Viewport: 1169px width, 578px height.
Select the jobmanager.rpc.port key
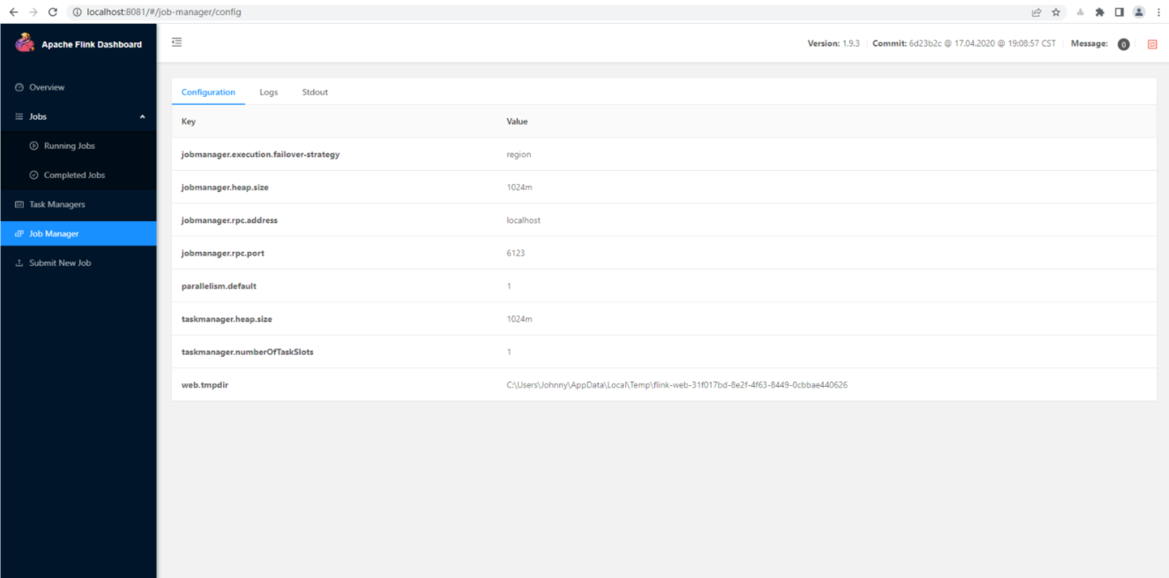pyautogui.click(x=223, y=253)
